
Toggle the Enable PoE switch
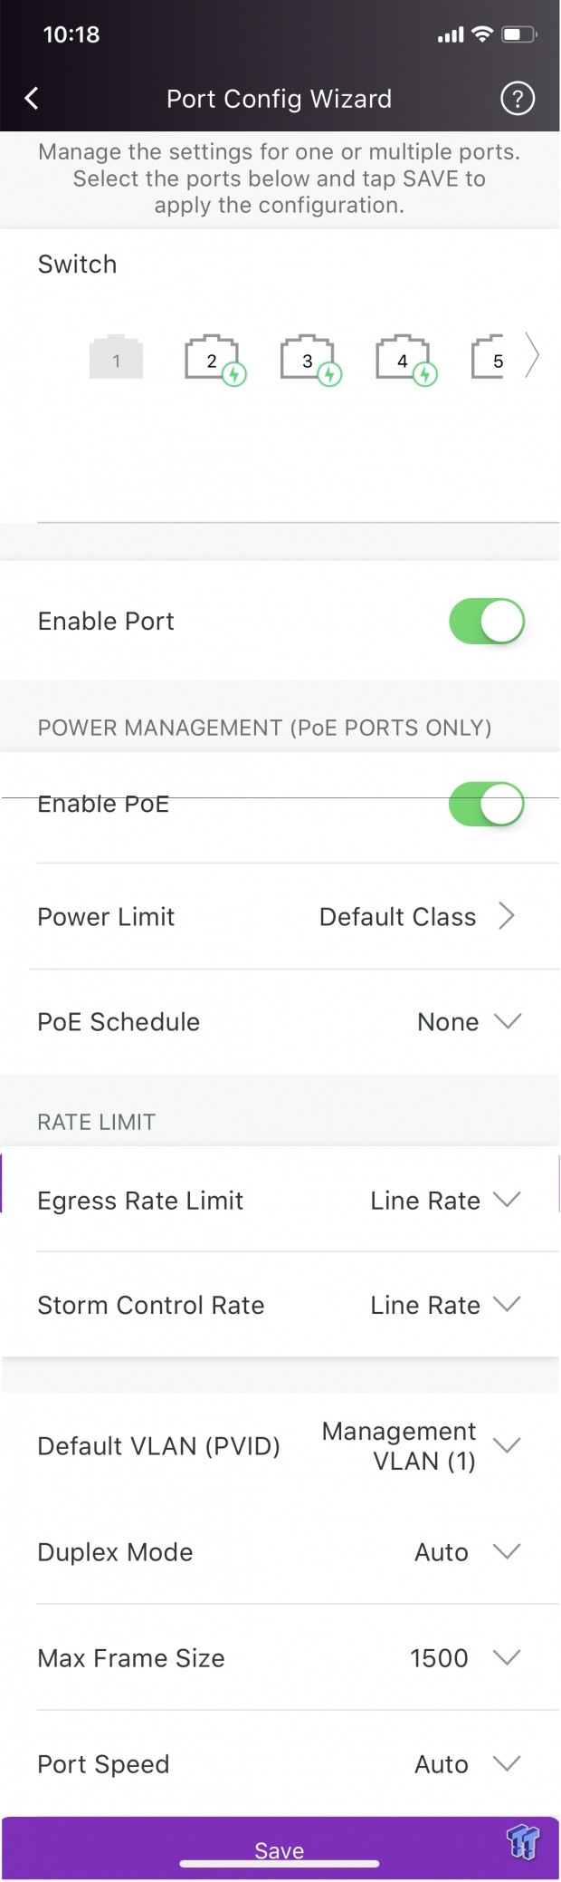(x=487, y=805)
